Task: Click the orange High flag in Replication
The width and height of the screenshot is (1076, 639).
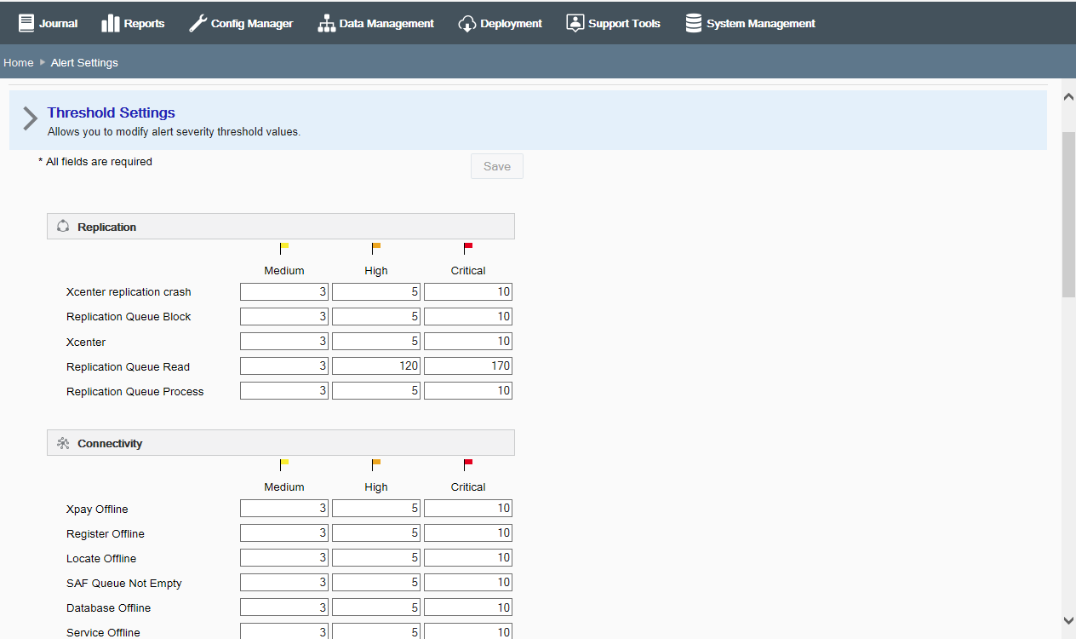Action: point(375,248)
